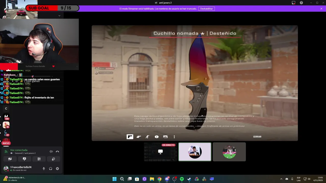Open the OneDrive cloud tray icon

click(287, 179)
